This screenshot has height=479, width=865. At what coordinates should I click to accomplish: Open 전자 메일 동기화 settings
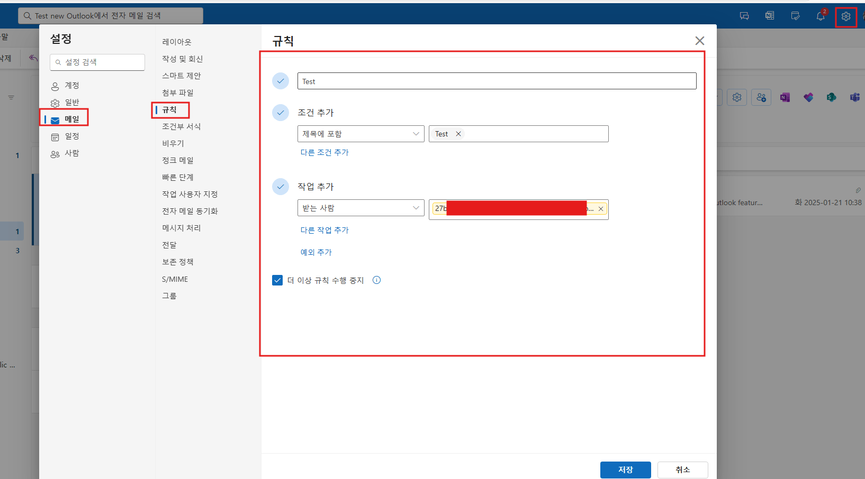190,211
